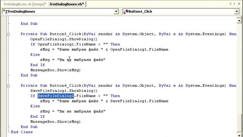Click MessageBox.Show(sMsg) in Button4_Click
The height and width of the screenshot is (137, 243).
pyautogui.click(x=55, y=122)
